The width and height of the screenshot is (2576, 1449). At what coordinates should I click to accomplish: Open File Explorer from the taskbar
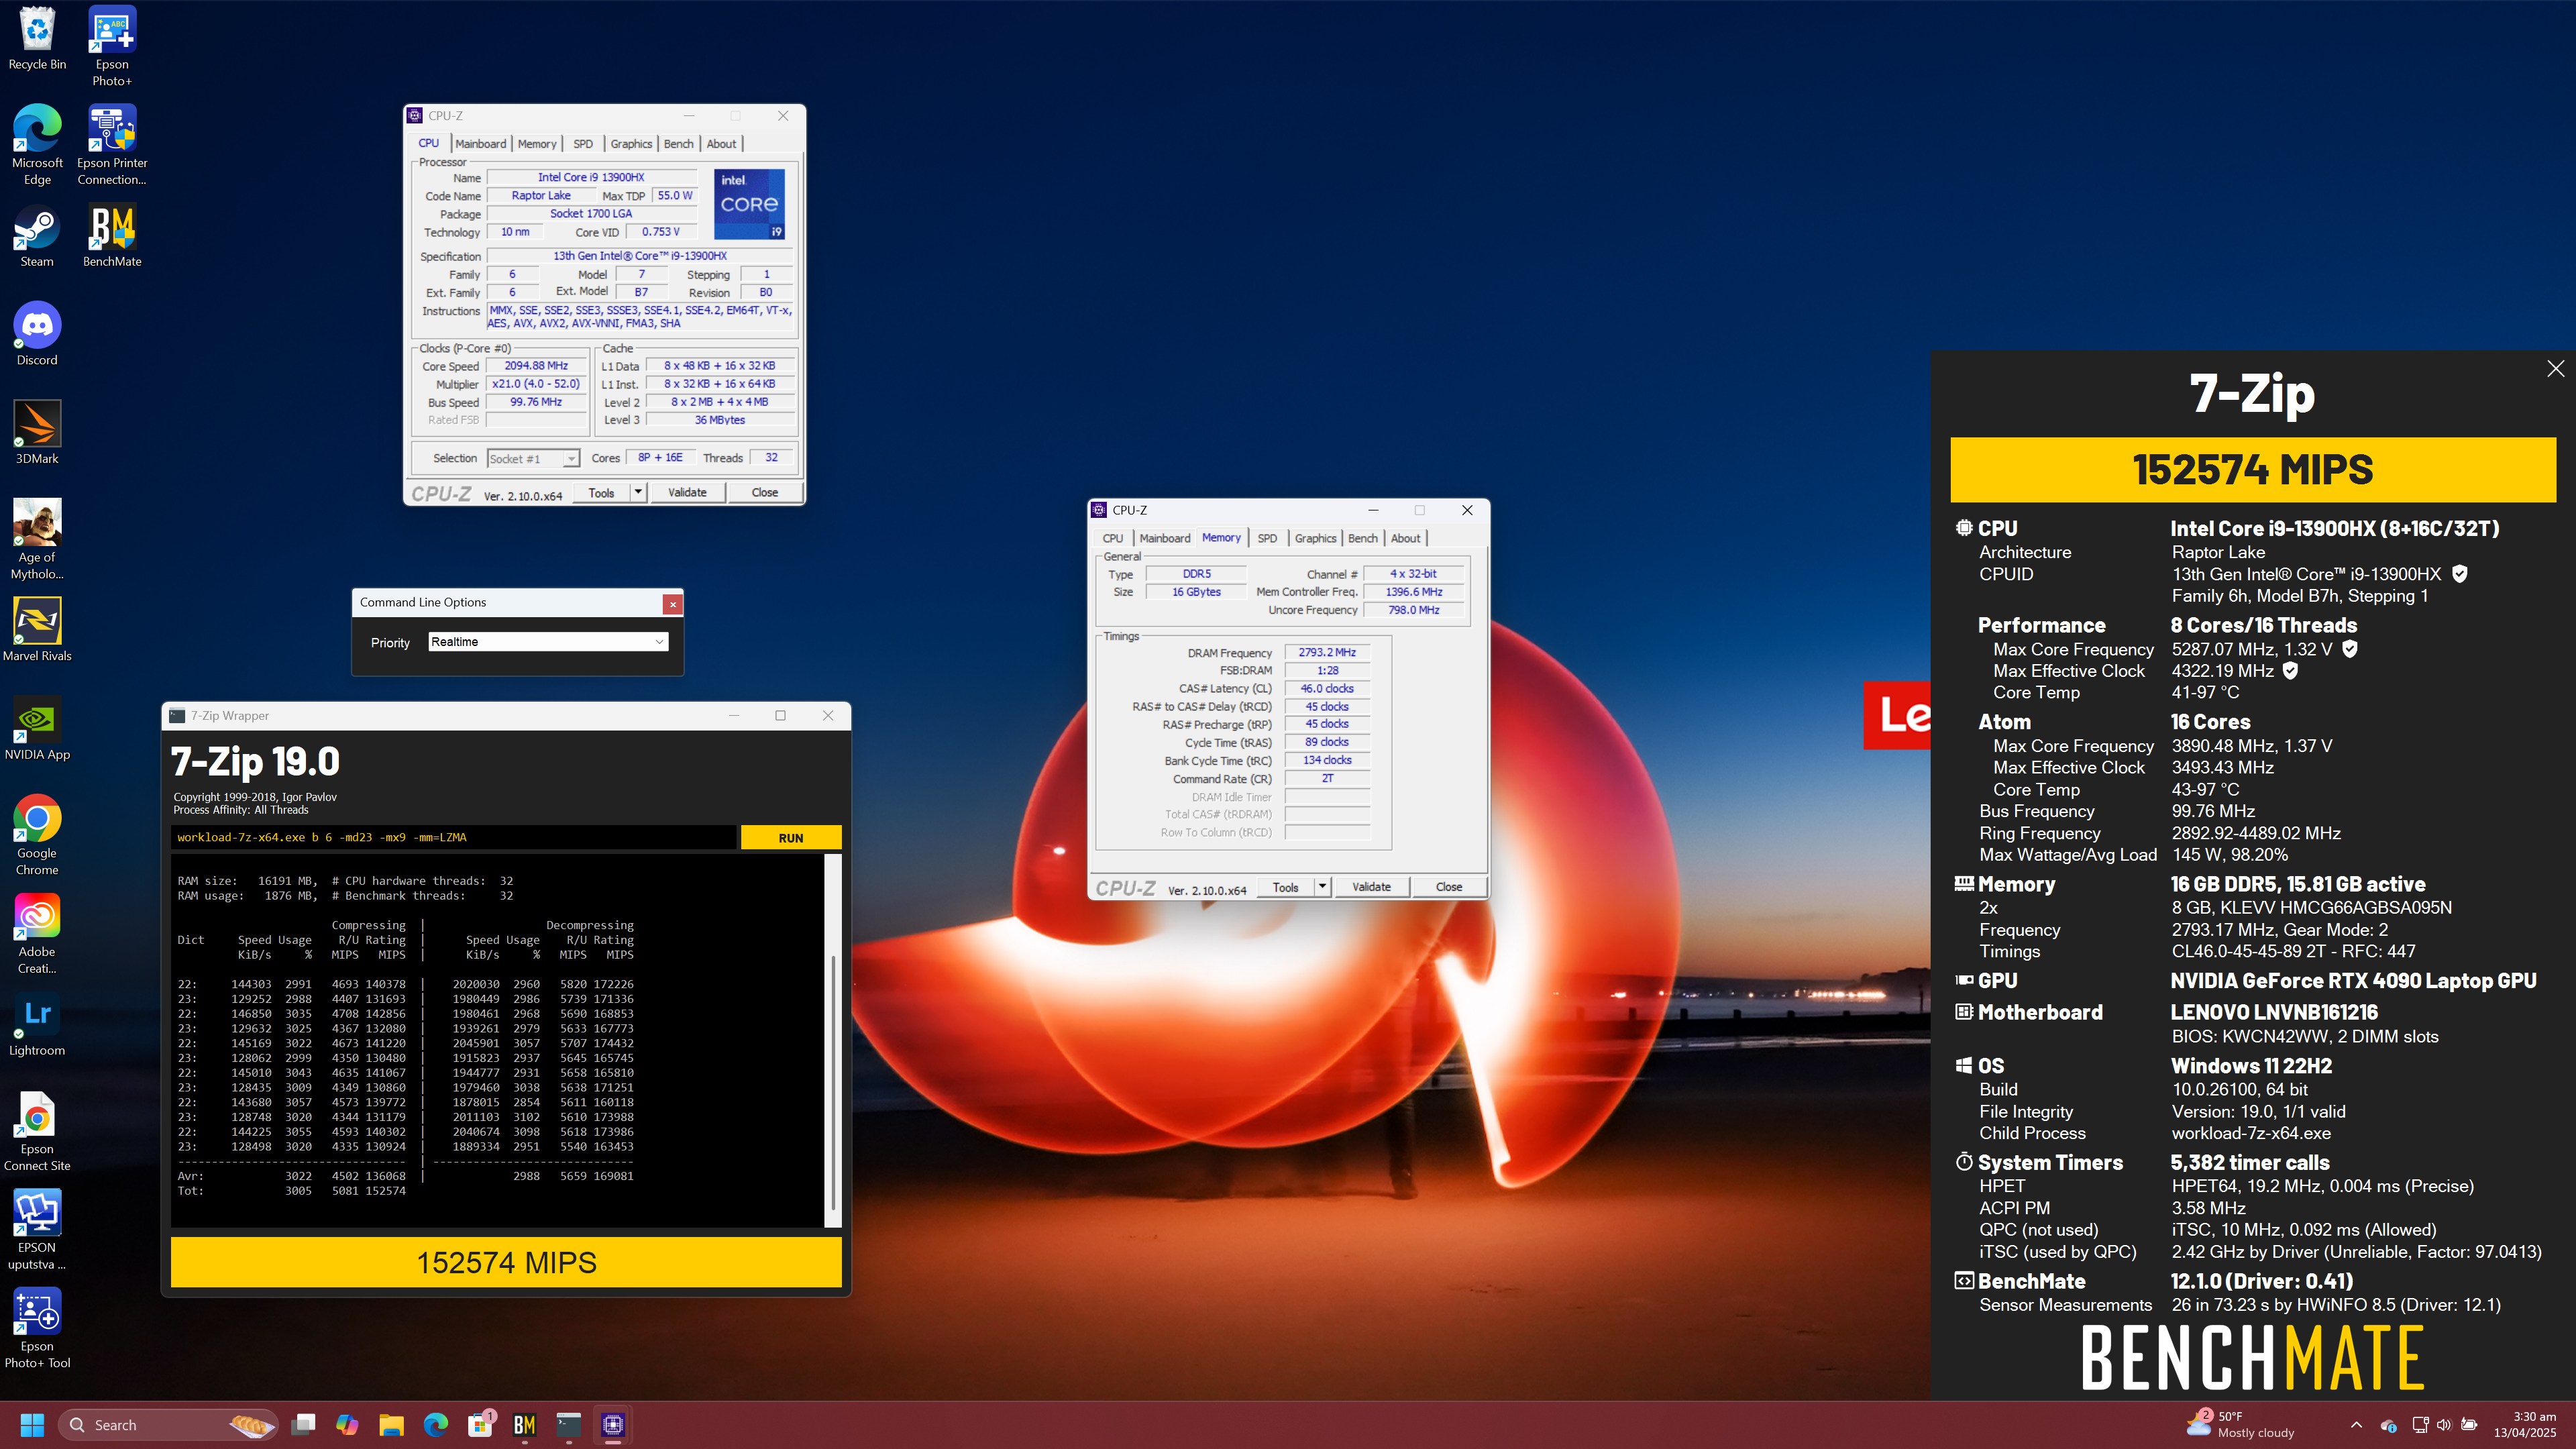[391, 1425]
